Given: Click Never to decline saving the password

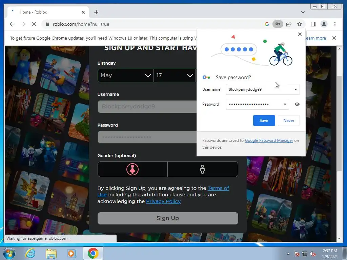Looking at the screenshot, I should (x=289, y=121).
